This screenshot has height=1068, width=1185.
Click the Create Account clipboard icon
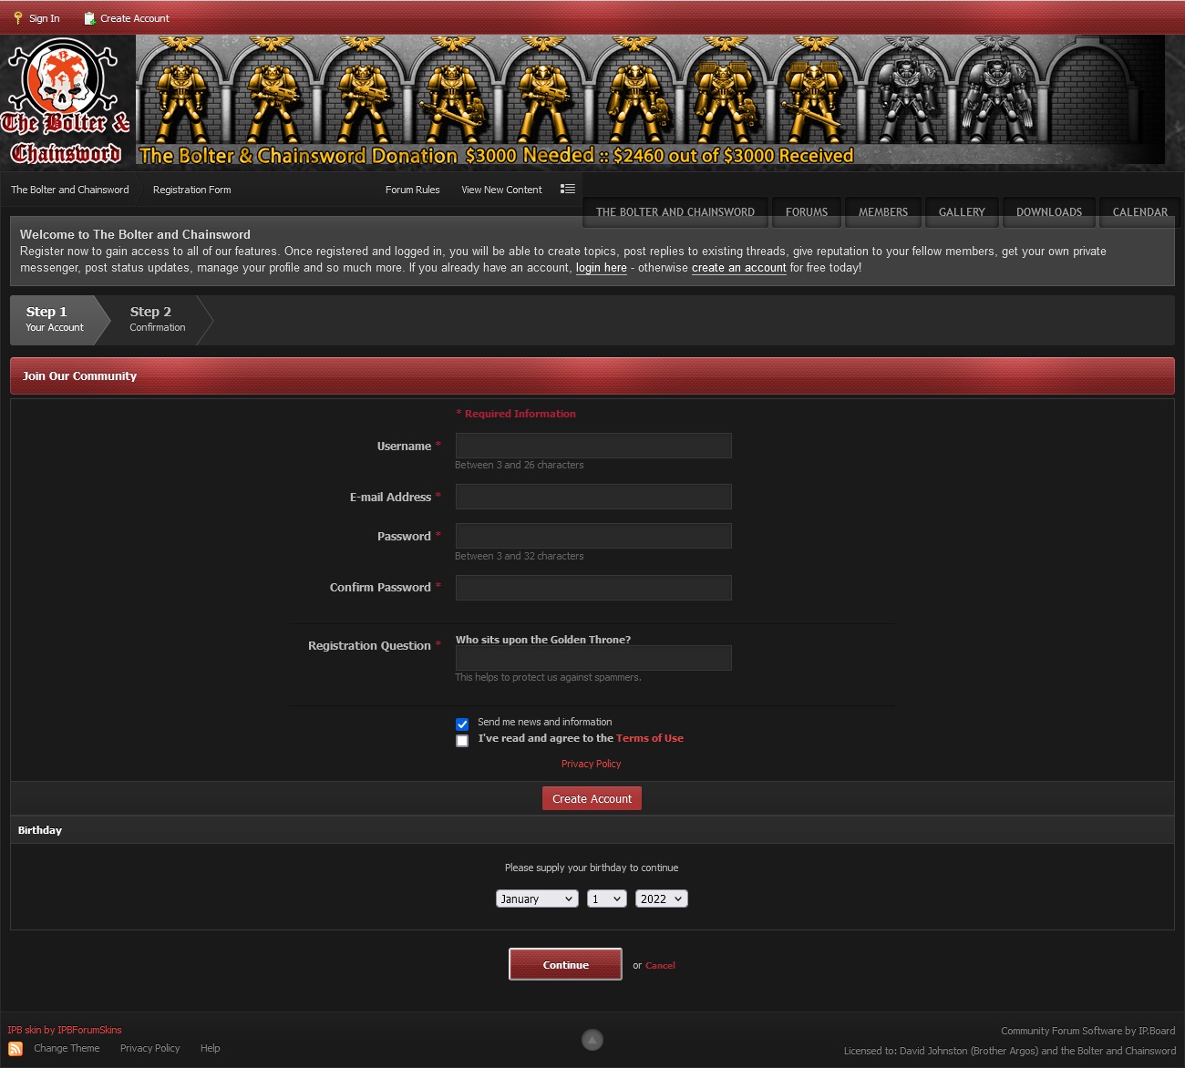[x=89, y=18]
